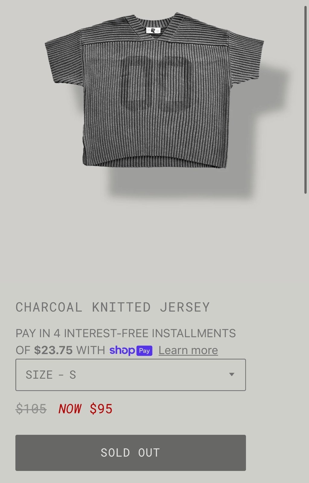Select the Charcoal Knitted Jersey title
This screenshot has height=483, width=309.
[113, 307]
